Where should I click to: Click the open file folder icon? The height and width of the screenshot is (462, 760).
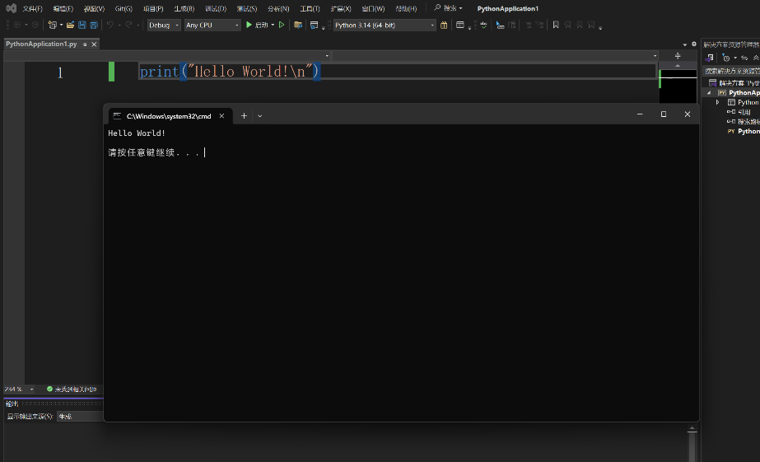70,25
